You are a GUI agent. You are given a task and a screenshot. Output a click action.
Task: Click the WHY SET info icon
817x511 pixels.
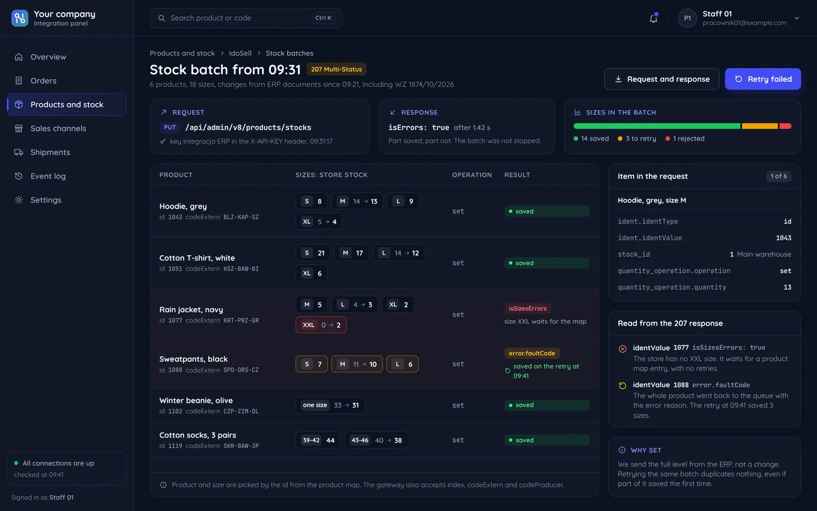click(622, 450)
